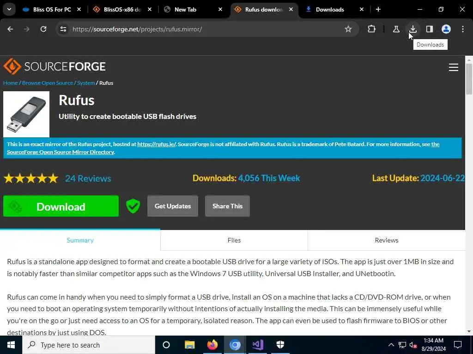Open the clock showing 1:34 AM

[x=433, y=345]
